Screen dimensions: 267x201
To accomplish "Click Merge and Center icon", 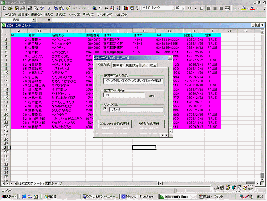I will coord(227,8).
